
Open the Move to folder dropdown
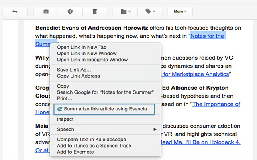[x=126, y=12]
